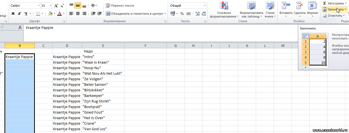Align text to middle of cell
Image resolution: width=349 pixels, height=133 pixels.
tap(78, 5)
